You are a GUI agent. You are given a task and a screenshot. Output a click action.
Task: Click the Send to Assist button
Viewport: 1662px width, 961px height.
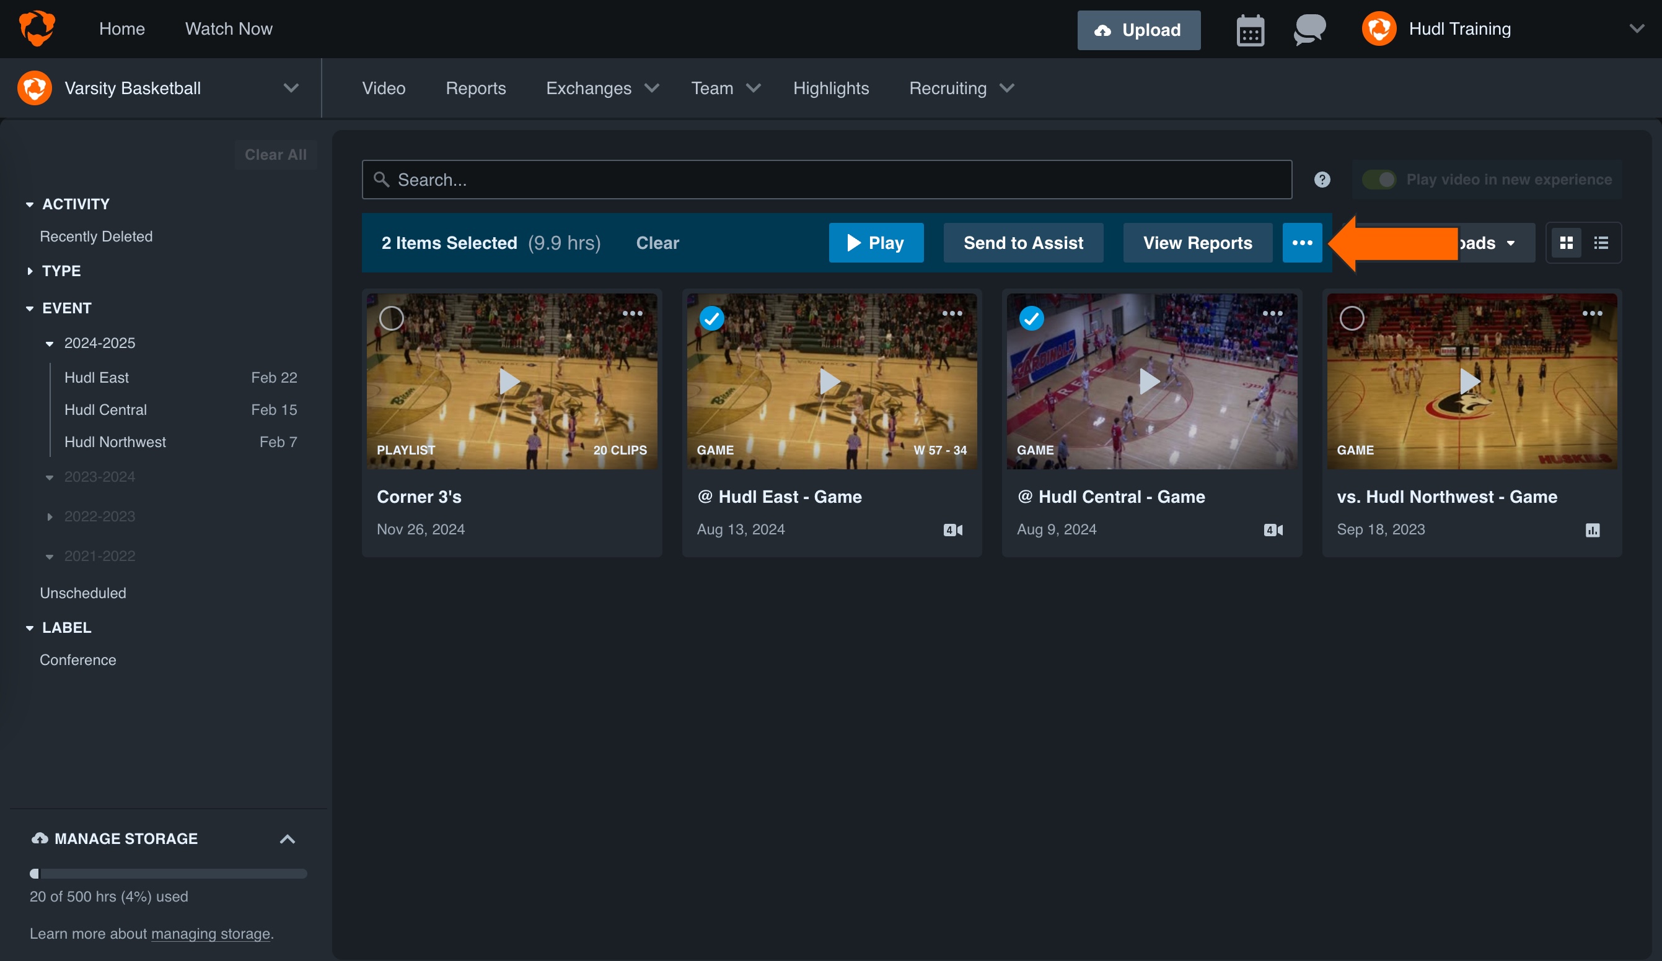tap(1023, 243)
